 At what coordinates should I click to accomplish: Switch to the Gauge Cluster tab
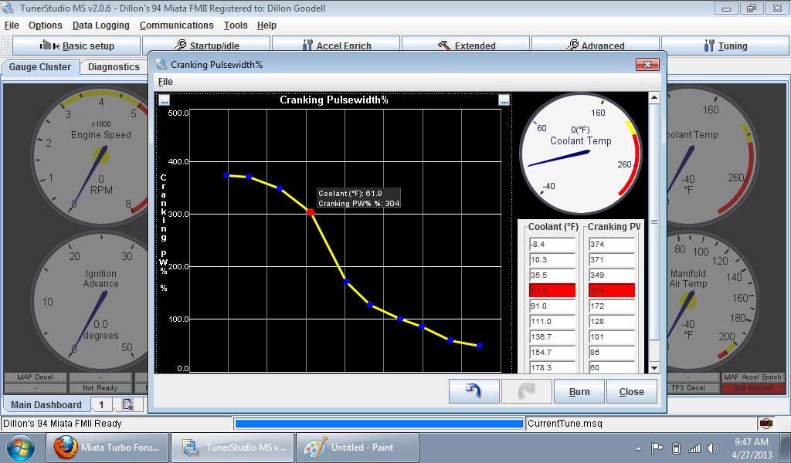(x=40, y=67)
